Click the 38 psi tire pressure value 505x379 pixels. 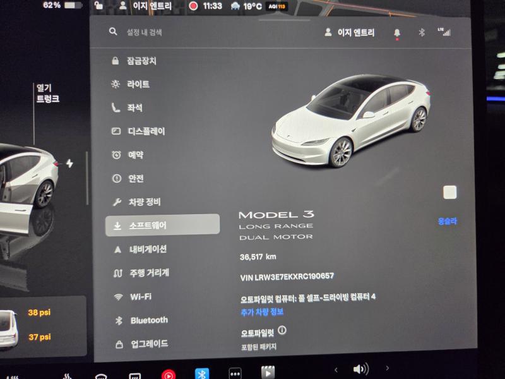click(39, 312)
